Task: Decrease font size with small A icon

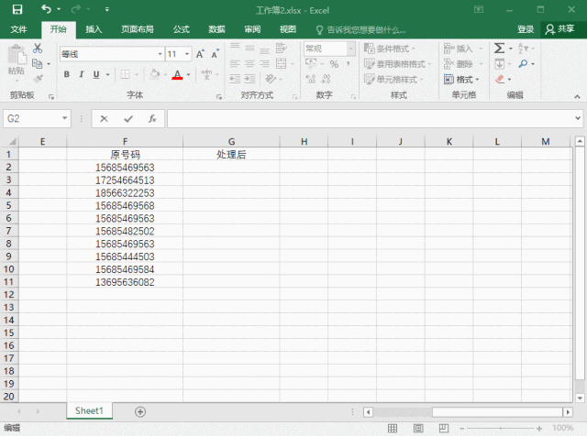Action: [215, 54]
